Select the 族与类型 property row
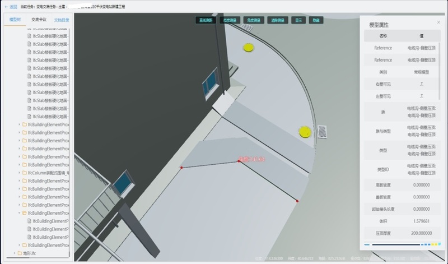Image resolution: width=448 pixels, height=264 pixels. (402, 131)
